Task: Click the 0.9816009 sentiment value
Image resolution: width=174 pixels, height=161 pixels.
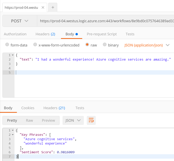Action: [66, 152]
